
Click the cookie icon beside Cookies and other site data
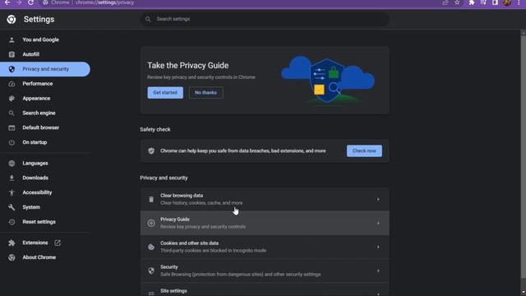[x=151, y=247]
